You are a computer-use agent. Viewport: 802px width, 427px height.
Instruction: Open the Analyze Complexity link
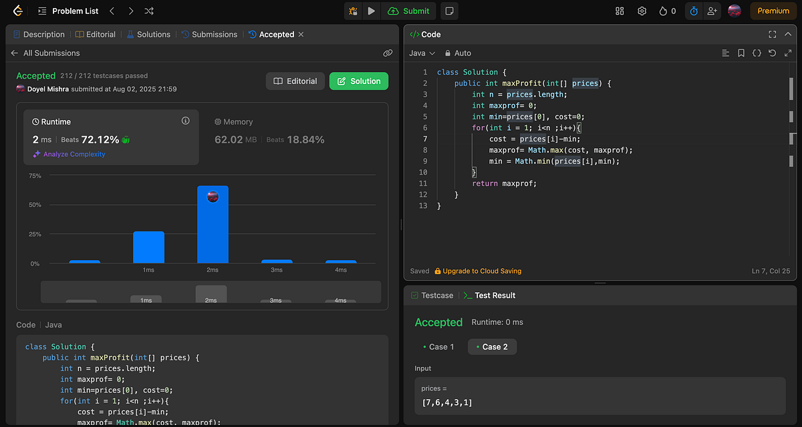coord(76,154)
